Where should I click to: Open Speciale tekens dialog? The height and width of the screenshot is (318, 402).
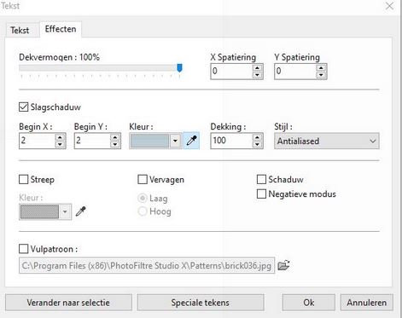[x=201, y=303]
